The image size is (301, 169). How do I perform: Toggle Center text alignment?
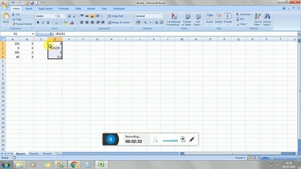tap(87, 23)
